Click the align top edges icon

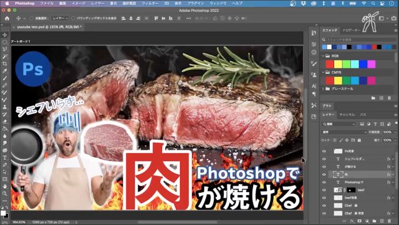pyautogui.click(x=156, y=18)
